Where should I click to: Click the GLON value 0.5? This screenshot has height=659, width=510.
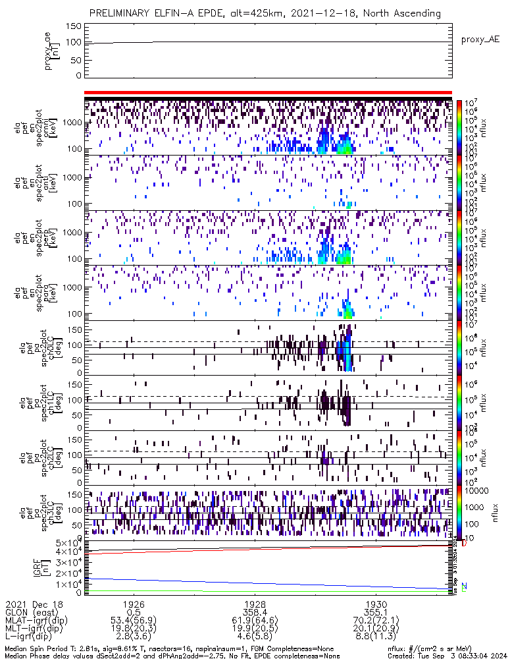click(134, 612)
